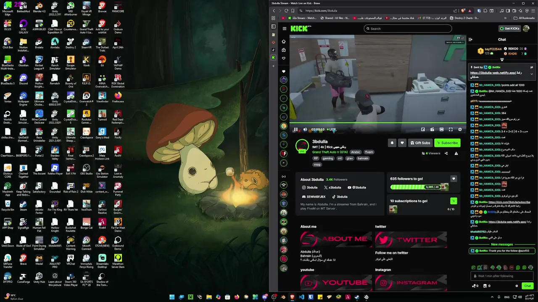The image size is (538, 302).
Task: Open Following heart in Kick sidebar
Action: click(284, 58)
